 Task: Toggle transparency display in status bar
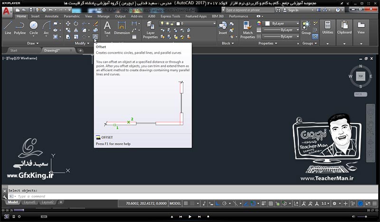pyautogui.click(x=271, y=203)
